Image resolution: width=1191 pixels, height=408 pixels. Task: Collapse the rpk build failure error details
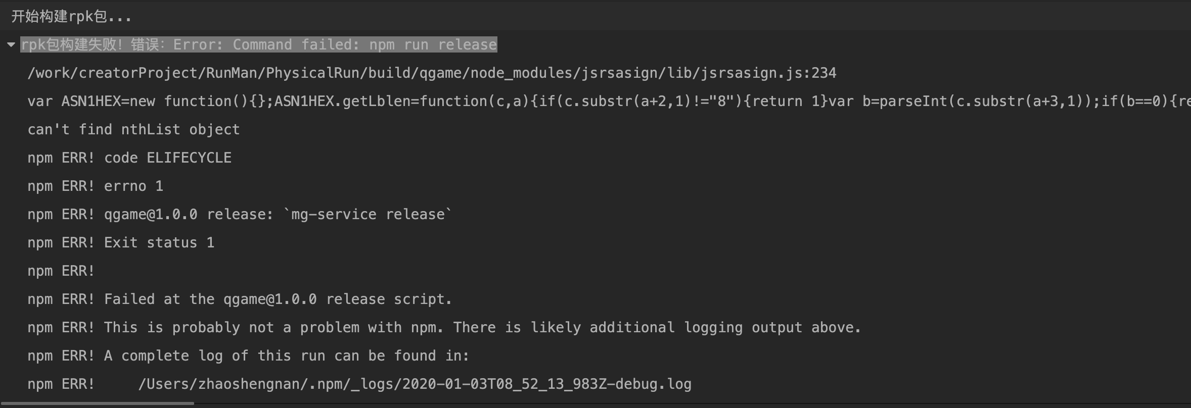11,45
